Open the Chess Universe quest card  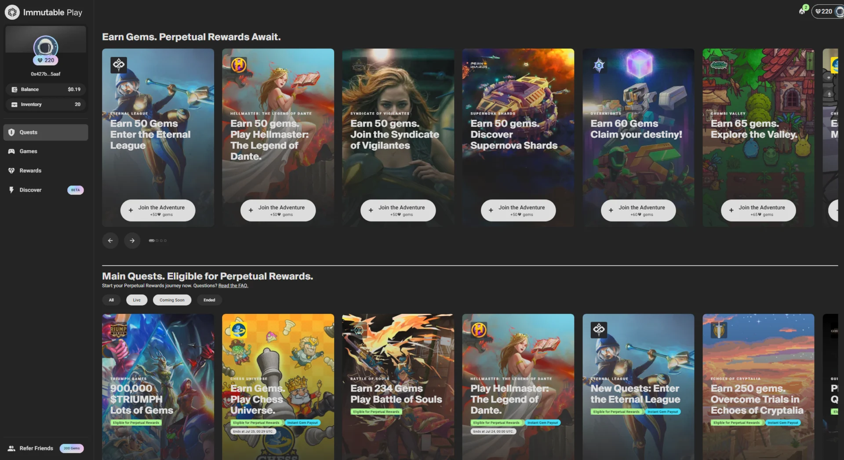coord(278,387)
